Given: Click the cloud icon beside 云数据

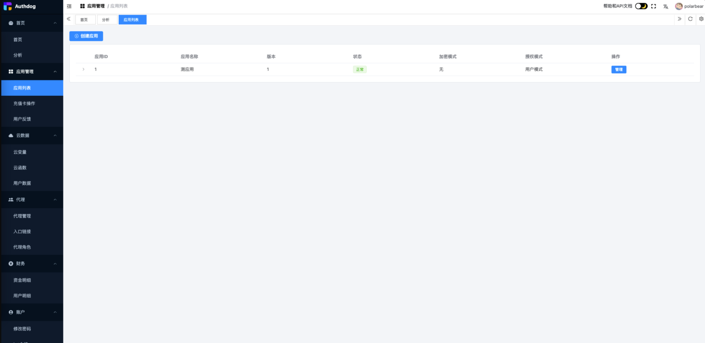Looking at the screenshot, I should point(11,135).
